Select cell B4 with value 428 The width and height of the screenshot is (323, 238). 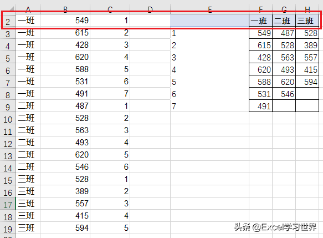[x=65, y=45]
